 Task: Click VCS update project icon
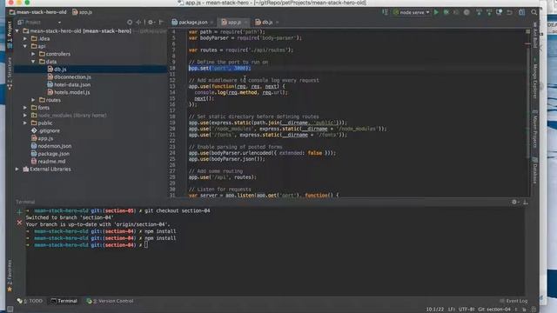[479, 12]
